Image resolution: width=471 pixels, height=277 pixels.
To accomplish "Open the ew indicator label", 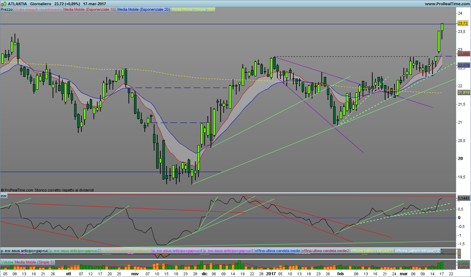I will coord(4,196).
